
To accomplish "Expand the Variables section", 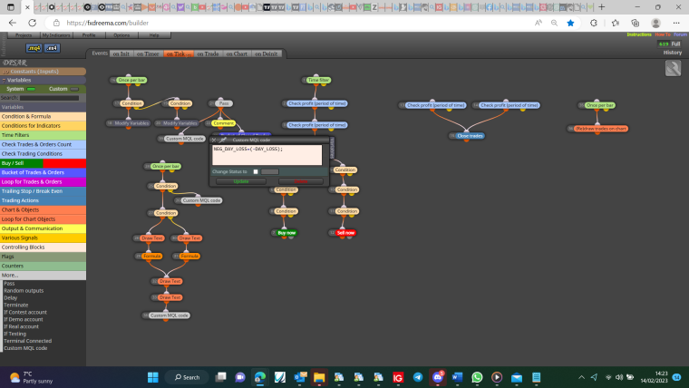I will (44, 80).
